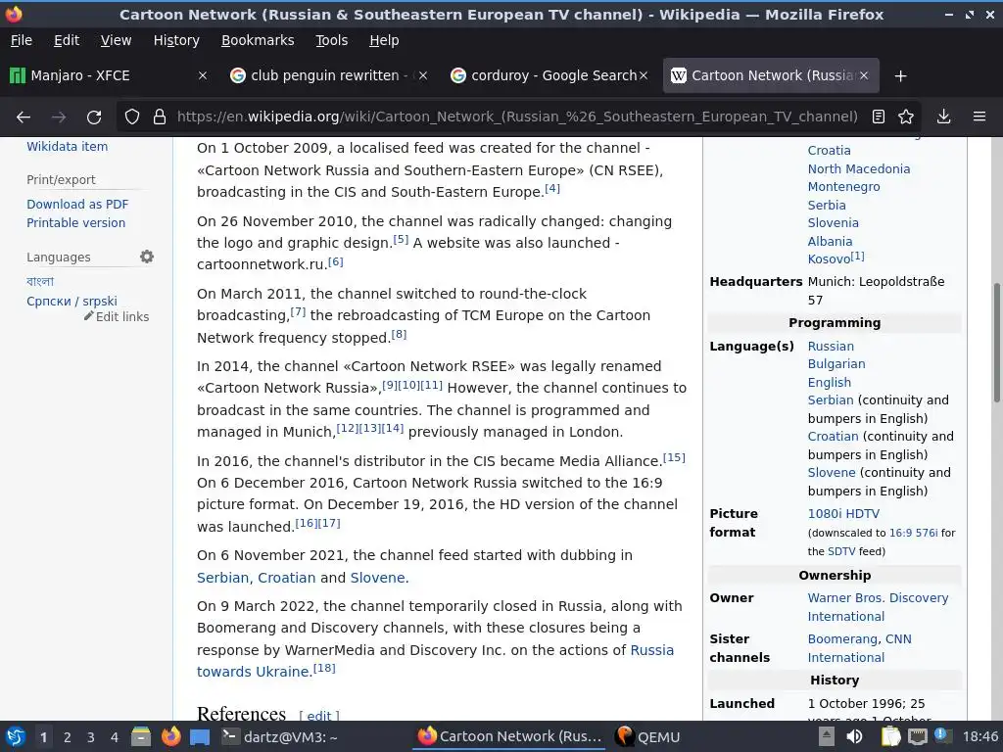Switch to workspace 3
The width and height of the screenshot is (1003, 752).
click(91, 737)
